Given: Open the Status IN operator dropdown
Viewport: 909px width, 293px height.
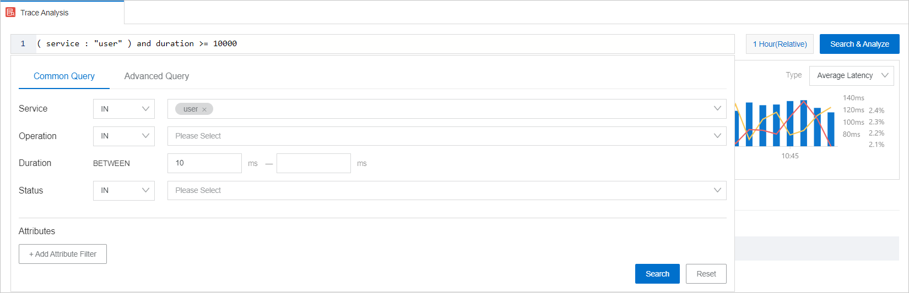Looking at the screenshot, I should (x=124, y=190).
